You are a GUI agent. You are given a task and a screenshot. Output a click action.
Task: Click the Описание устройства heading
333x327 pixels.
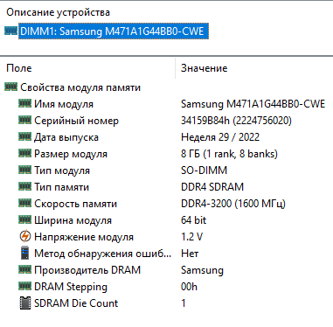pyautogui.click(x=59, y=12)
